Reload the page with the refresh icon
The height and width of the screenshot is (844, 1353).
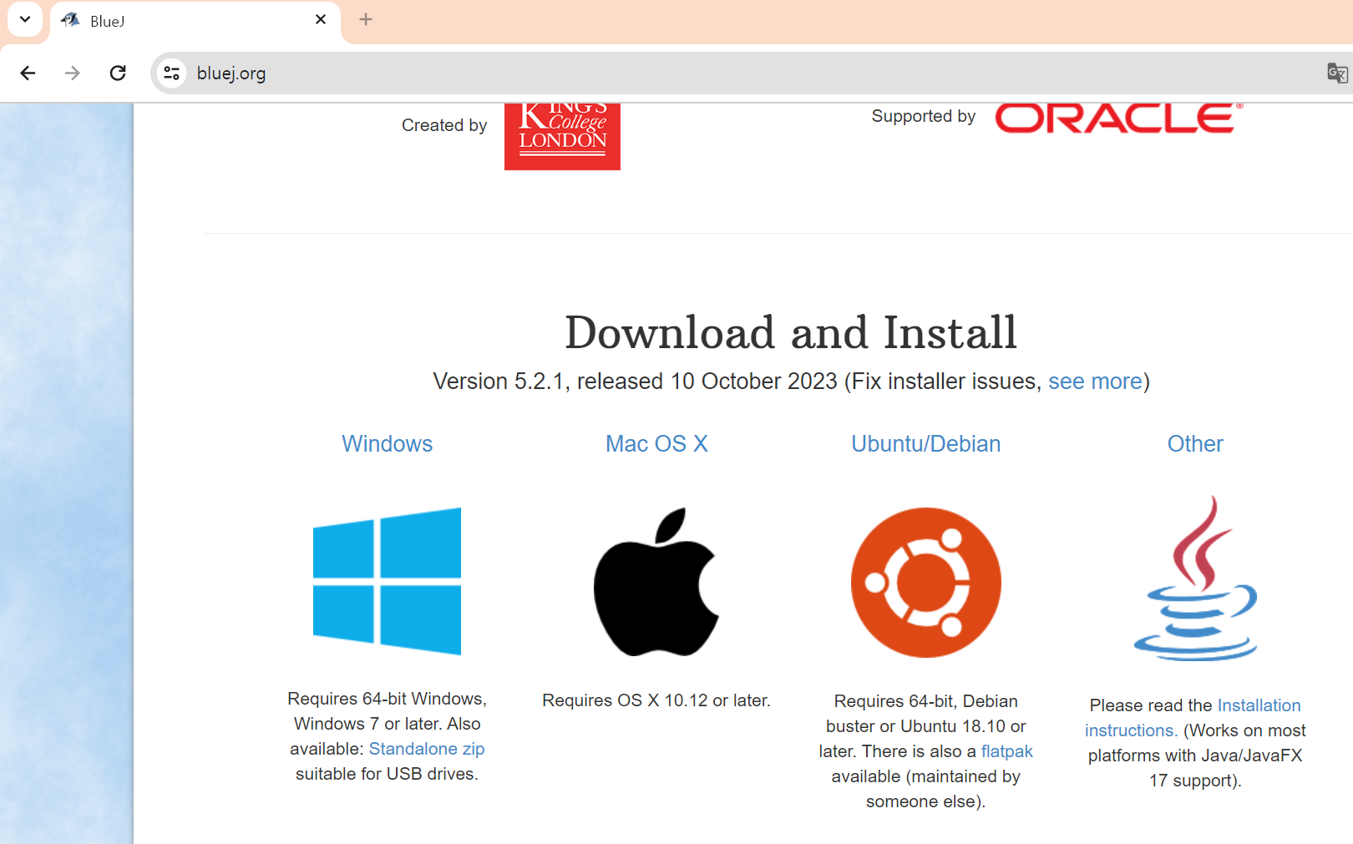click(x=118, y=73)
